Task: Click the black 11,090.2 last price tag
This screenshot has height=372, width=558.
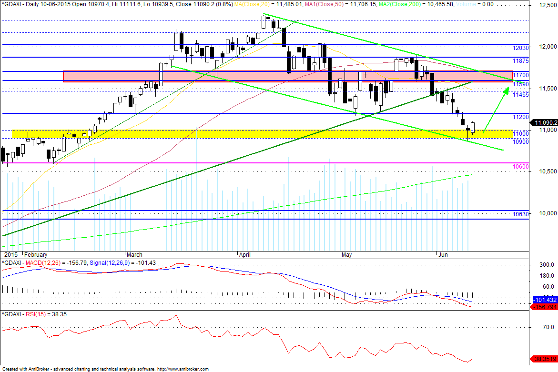Action: coord(544,123)
